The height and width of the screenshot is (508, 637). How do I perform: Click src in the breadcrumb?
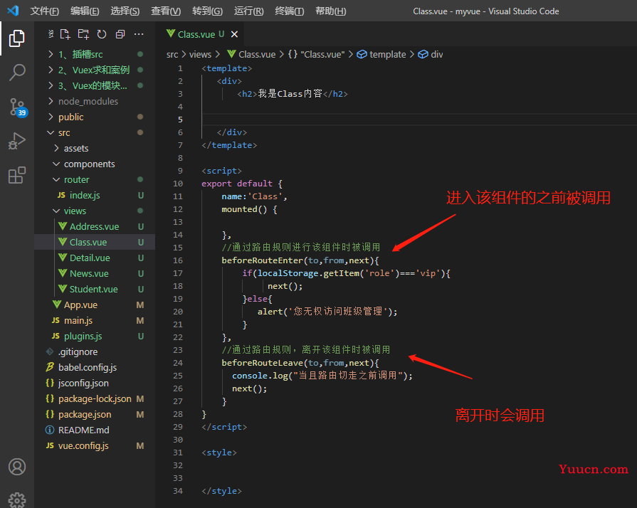(172, 54)
